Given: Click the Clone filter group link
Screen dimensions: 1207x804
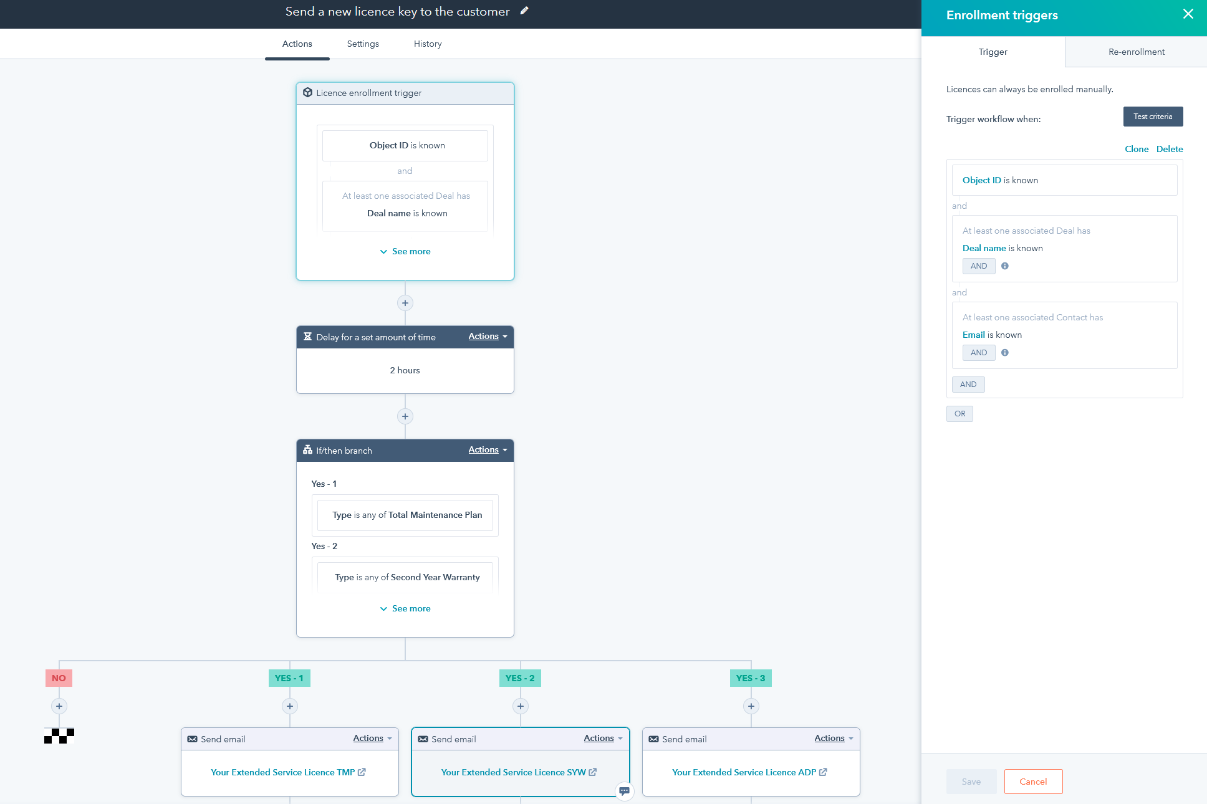Looking at the screenshot, I should coord(1137,149).
